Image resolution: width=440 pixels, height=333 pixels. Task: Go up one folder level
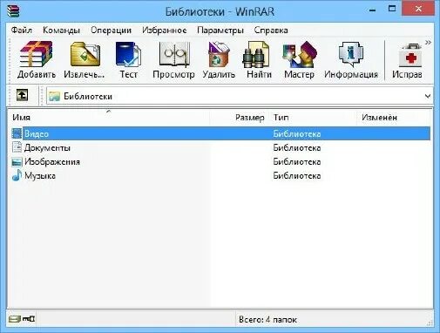click(23, 95)
